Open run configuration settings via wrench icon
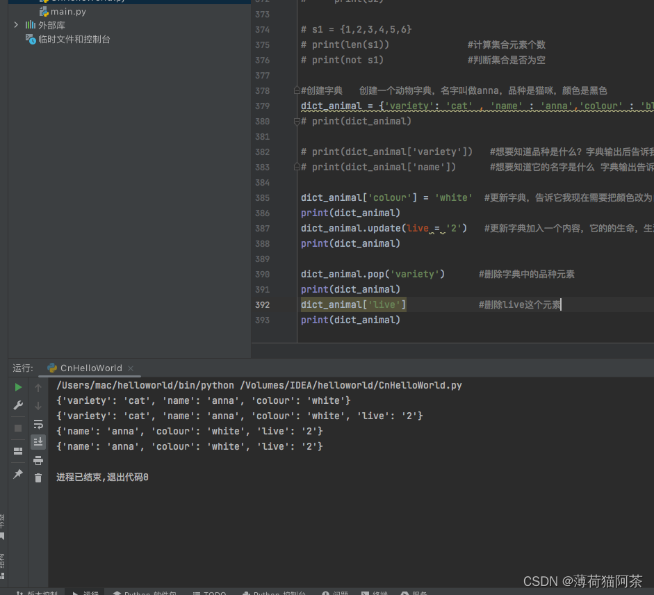Viewport: 654px width, 595px height. tap(17, 405)
